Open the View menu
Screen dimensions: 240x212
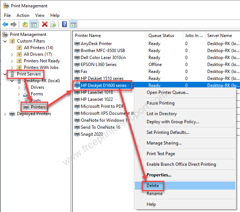click(x=40, y=15)
